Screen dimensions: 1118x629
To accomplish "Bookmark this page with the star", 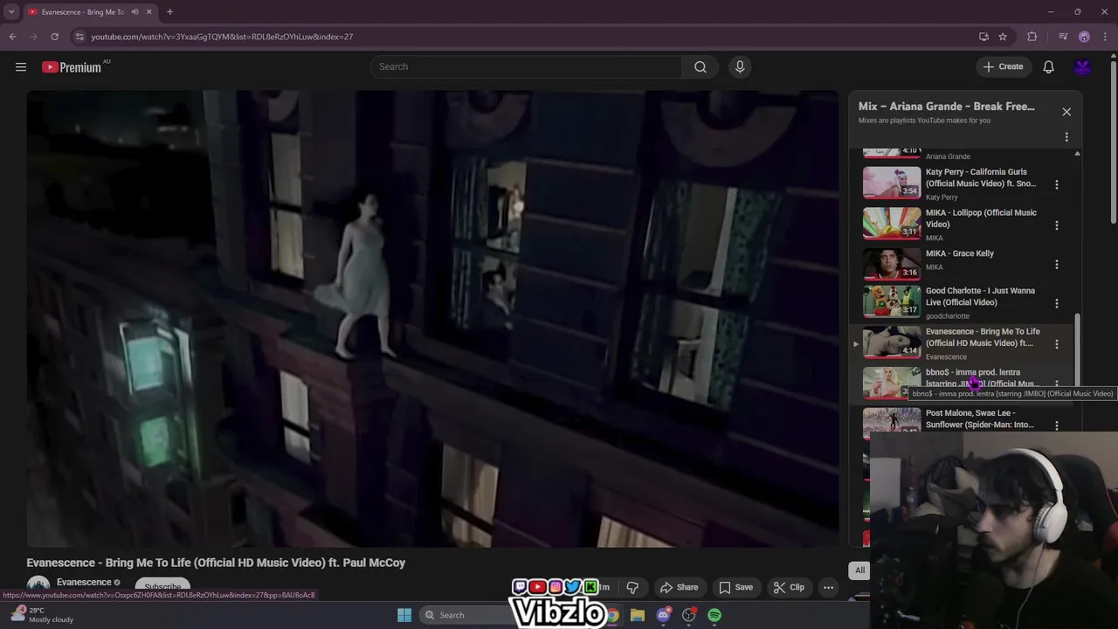I will pos(1003,37).
